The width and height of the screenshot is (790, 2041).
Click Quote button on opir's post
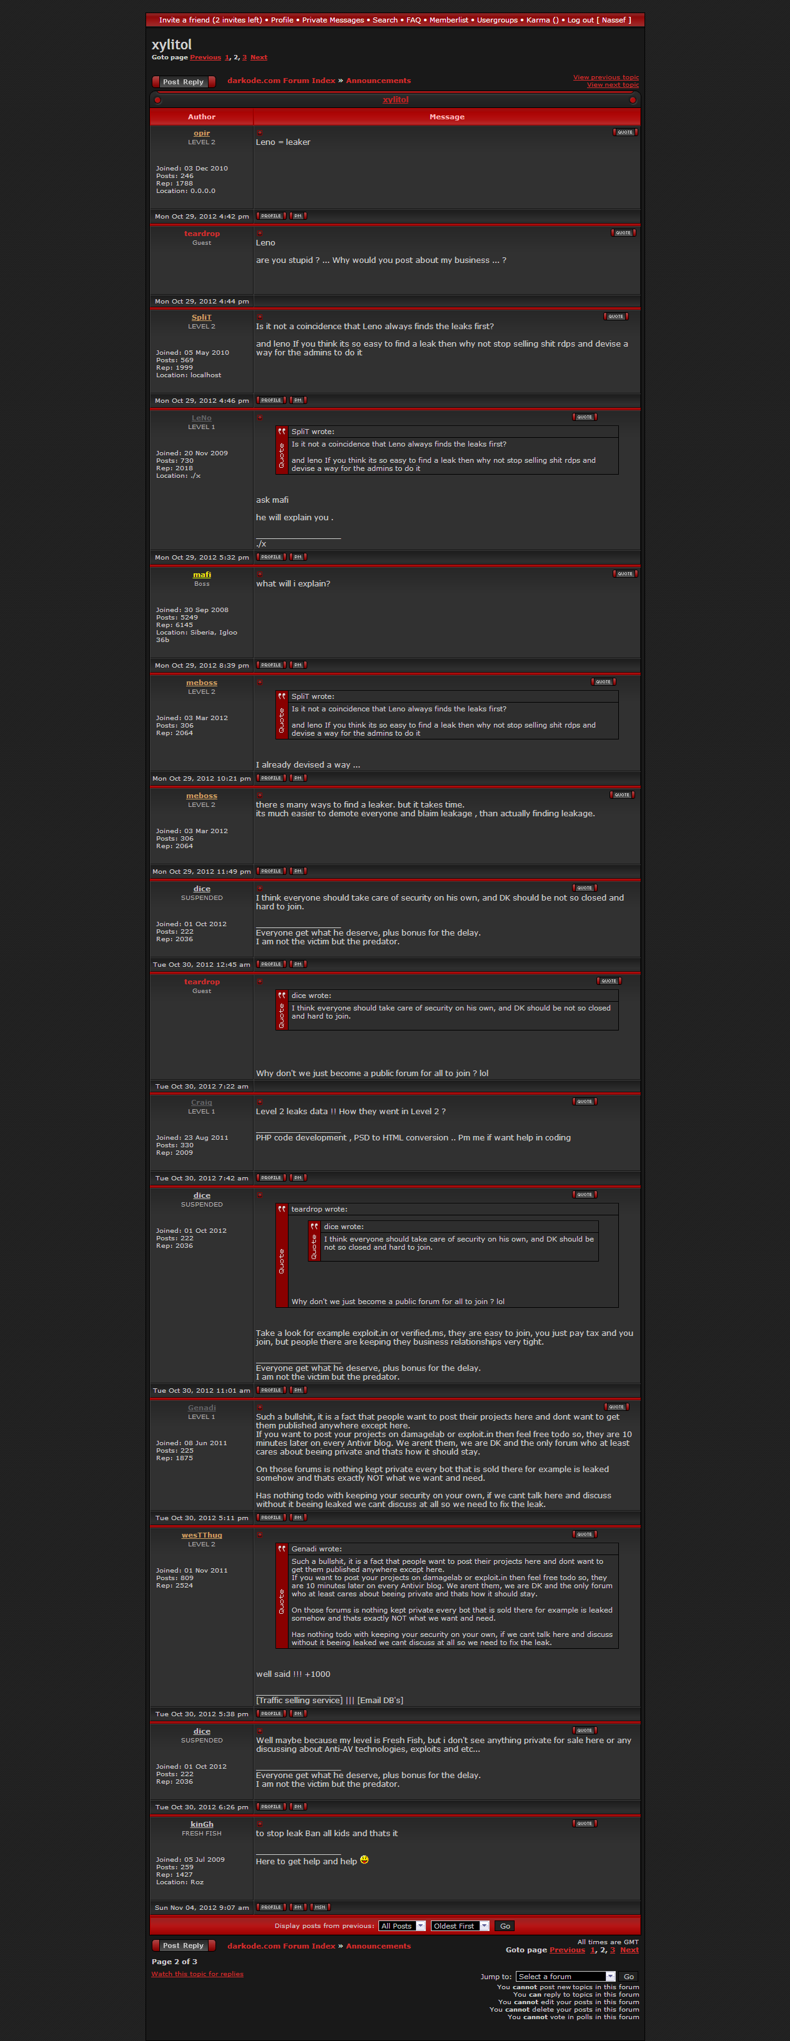coord(625,132)
